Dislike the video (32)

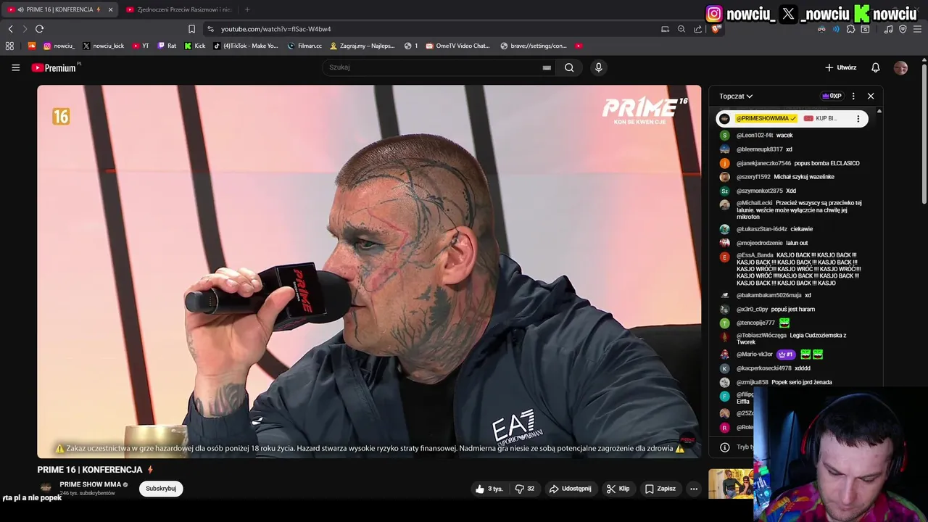click(525, 489)
